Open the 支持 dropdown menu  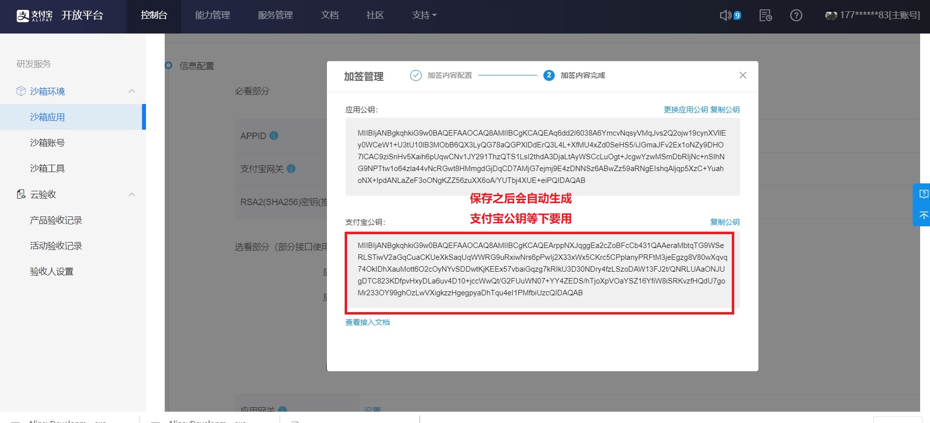coord(424,15)
